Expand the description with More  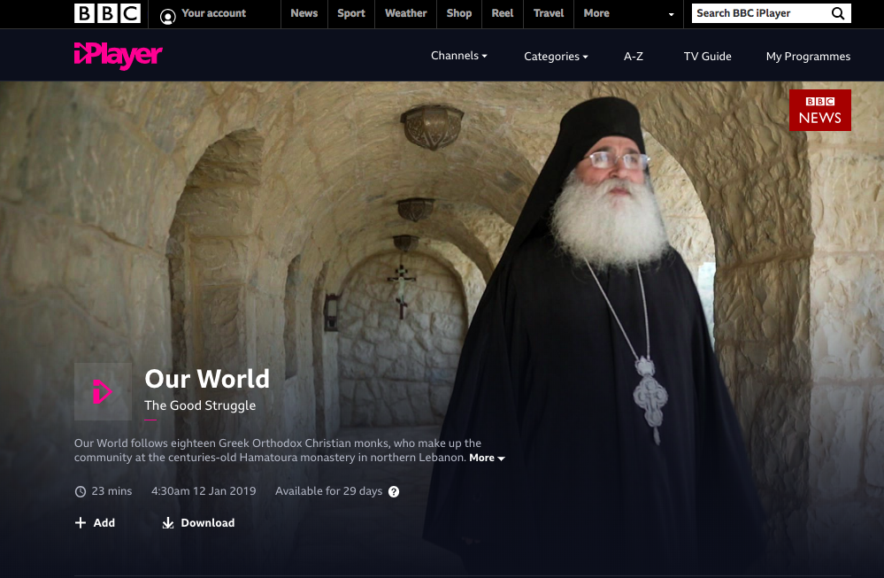click(487, 458)
